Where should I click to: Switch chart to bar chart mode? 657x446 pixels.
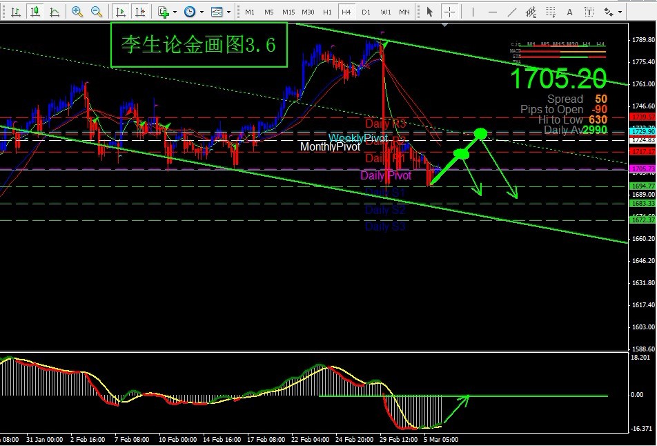point(14,12)
